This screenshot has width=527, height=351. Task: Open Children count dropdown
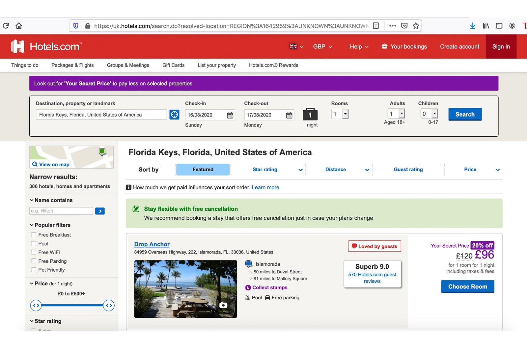[x=429, y=114]
